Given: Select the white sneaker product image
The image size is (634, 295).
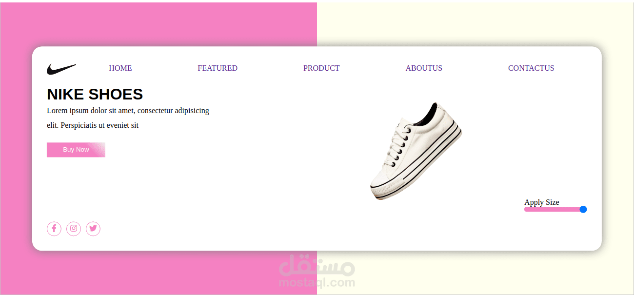Looking at the screenshot, I should point(416,151).
